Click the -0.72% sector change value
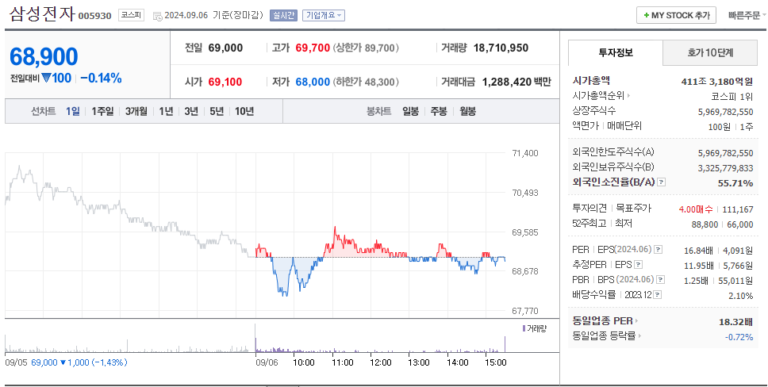This screenshot has height=387, width=768. click(739, 337)
